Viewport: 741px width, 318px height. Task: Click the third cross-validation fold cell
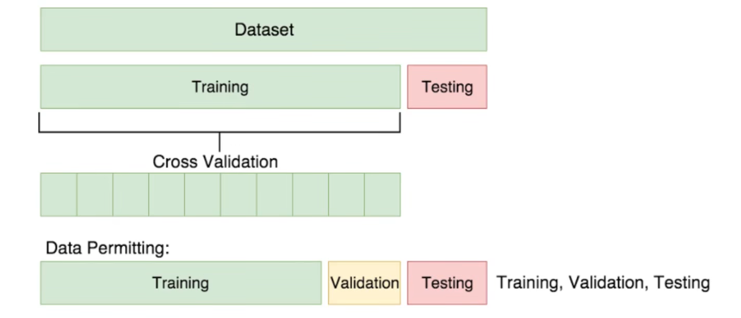click(x=131, y=195)
